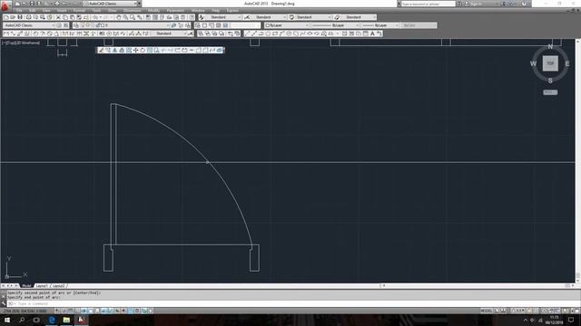Click the N compass label on ViewCube
Screen dimensions: 581x326
click(x=550, y=46)
